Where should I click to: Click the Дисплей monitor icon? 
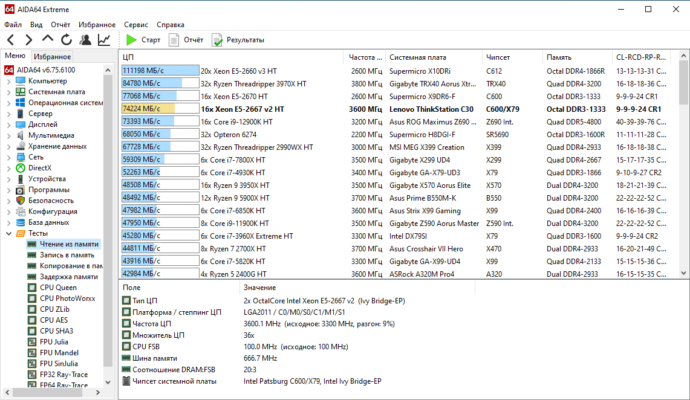(x=21, y=124)
